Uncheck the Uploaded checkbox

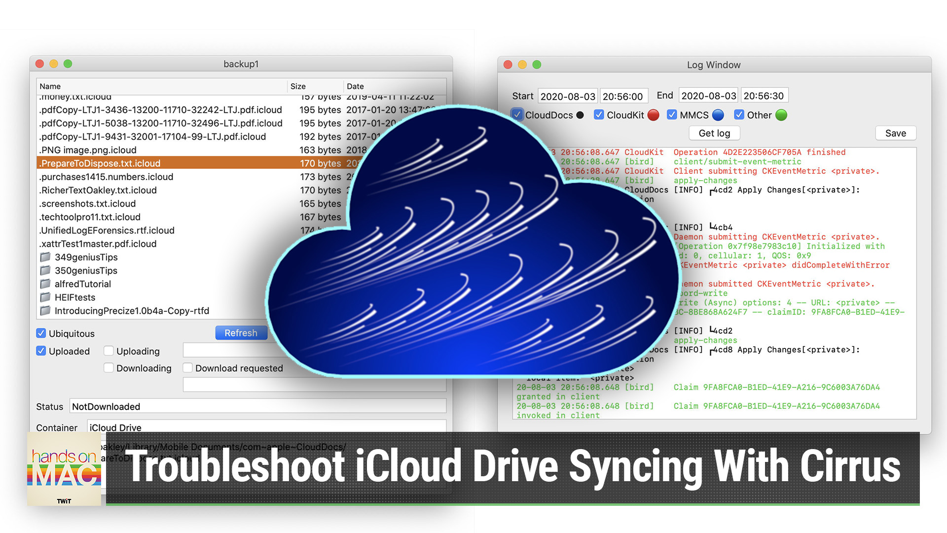[x=41, y=351]
